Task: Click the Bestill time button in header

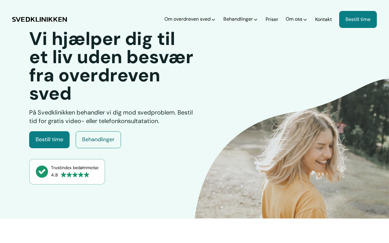Action: click(x=358, y=19)
